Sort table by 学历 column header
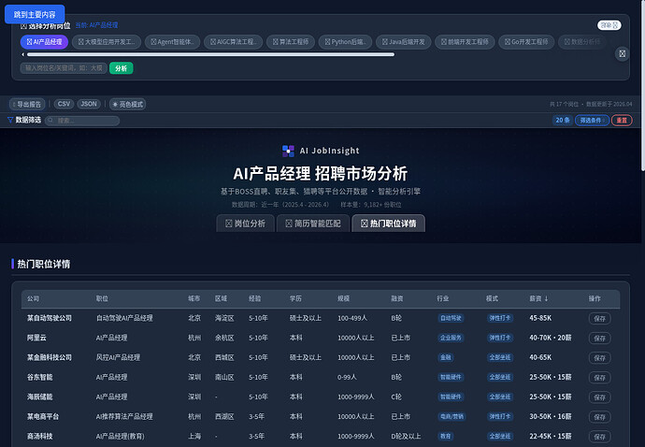The width and height of the screenshot is (645, 447). tap(295, 298)
